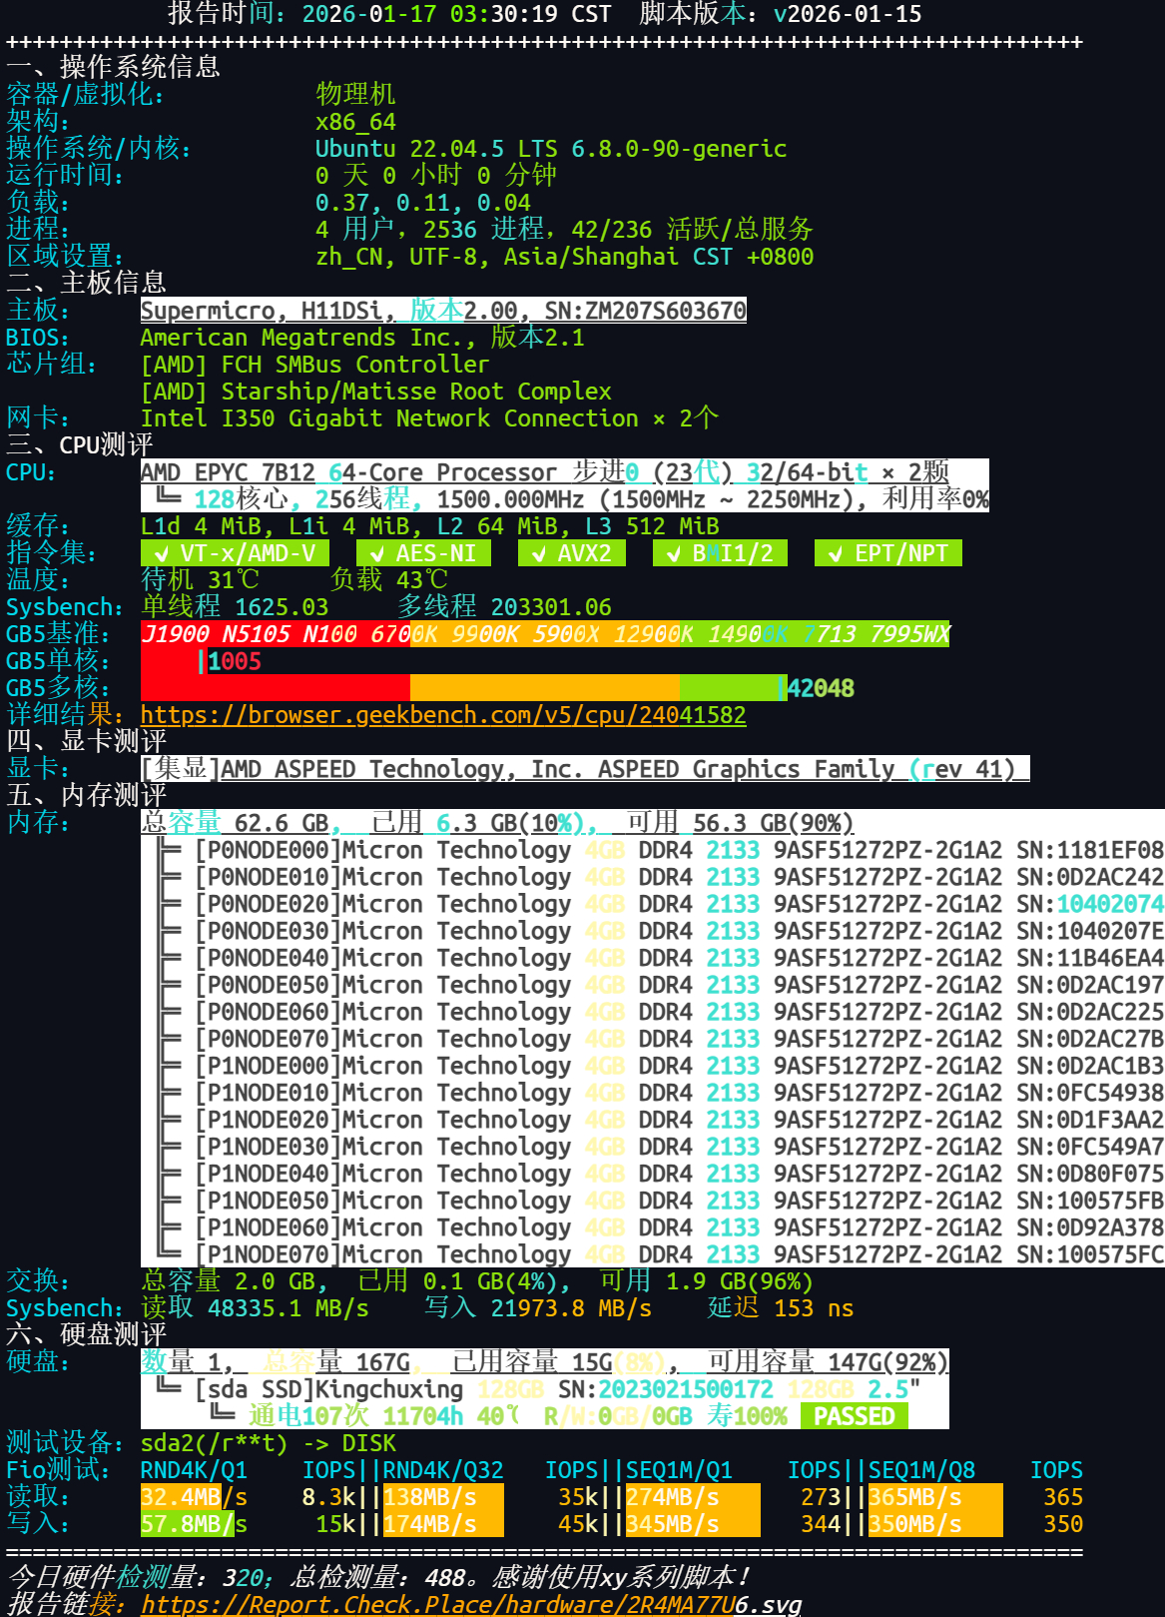Select memory write speed 21973.8 MB/s

tap(571, 1308)
